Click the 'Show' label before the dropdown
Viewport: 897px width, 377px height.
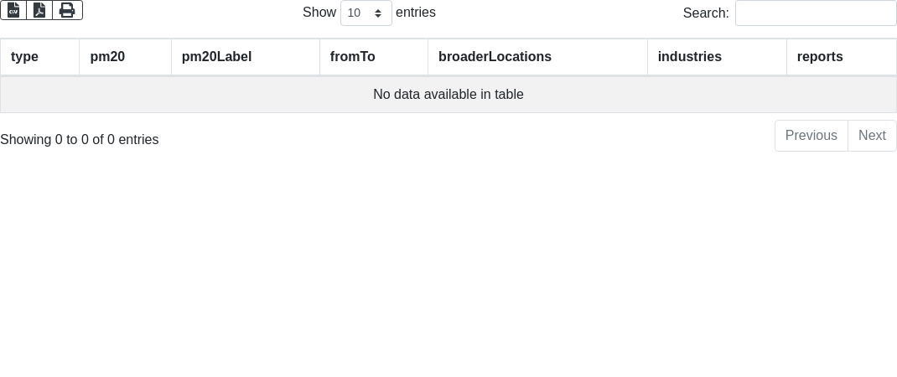pyautogui.click(x=319, y=13)
